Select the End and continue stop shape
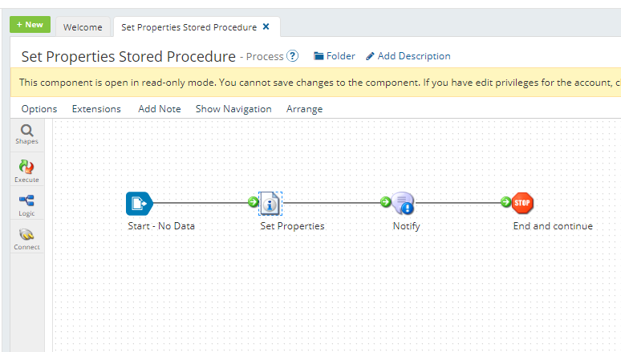Image resolution: width=621 pixels, height=352 pixels. click(522, 203)
